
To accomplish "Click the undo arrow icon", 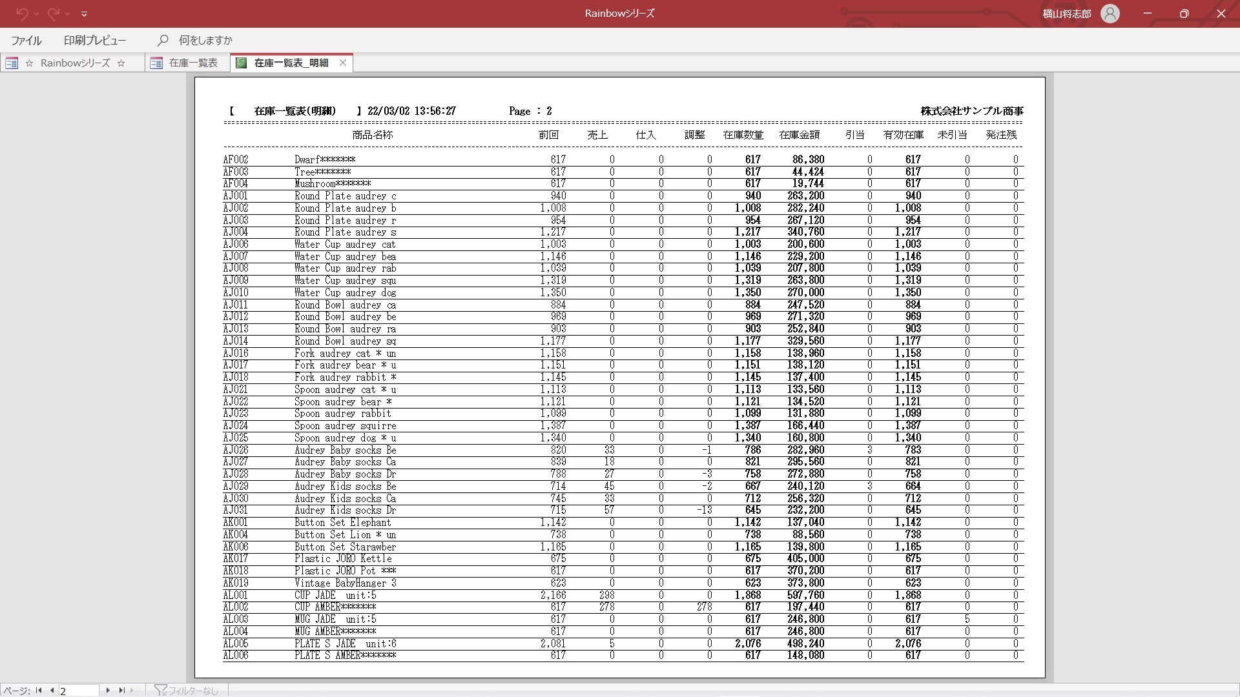I will 22,13.
